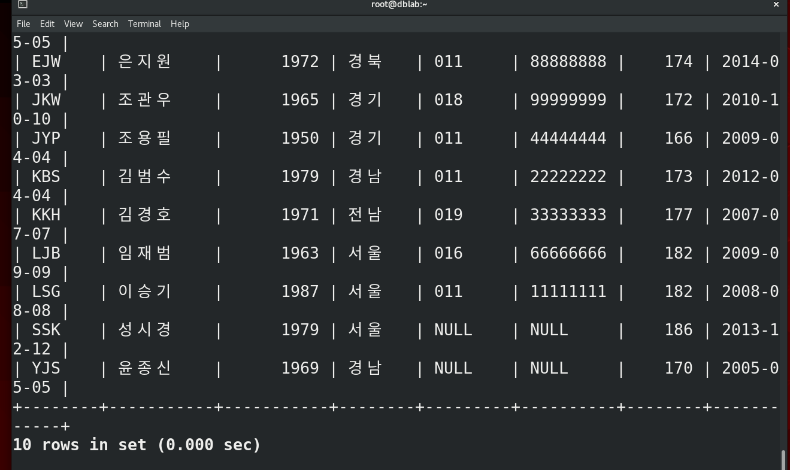The height and width of the screenshot is (470, 790).
Task: Click phone number 99999999
Action: pos(568,100)
